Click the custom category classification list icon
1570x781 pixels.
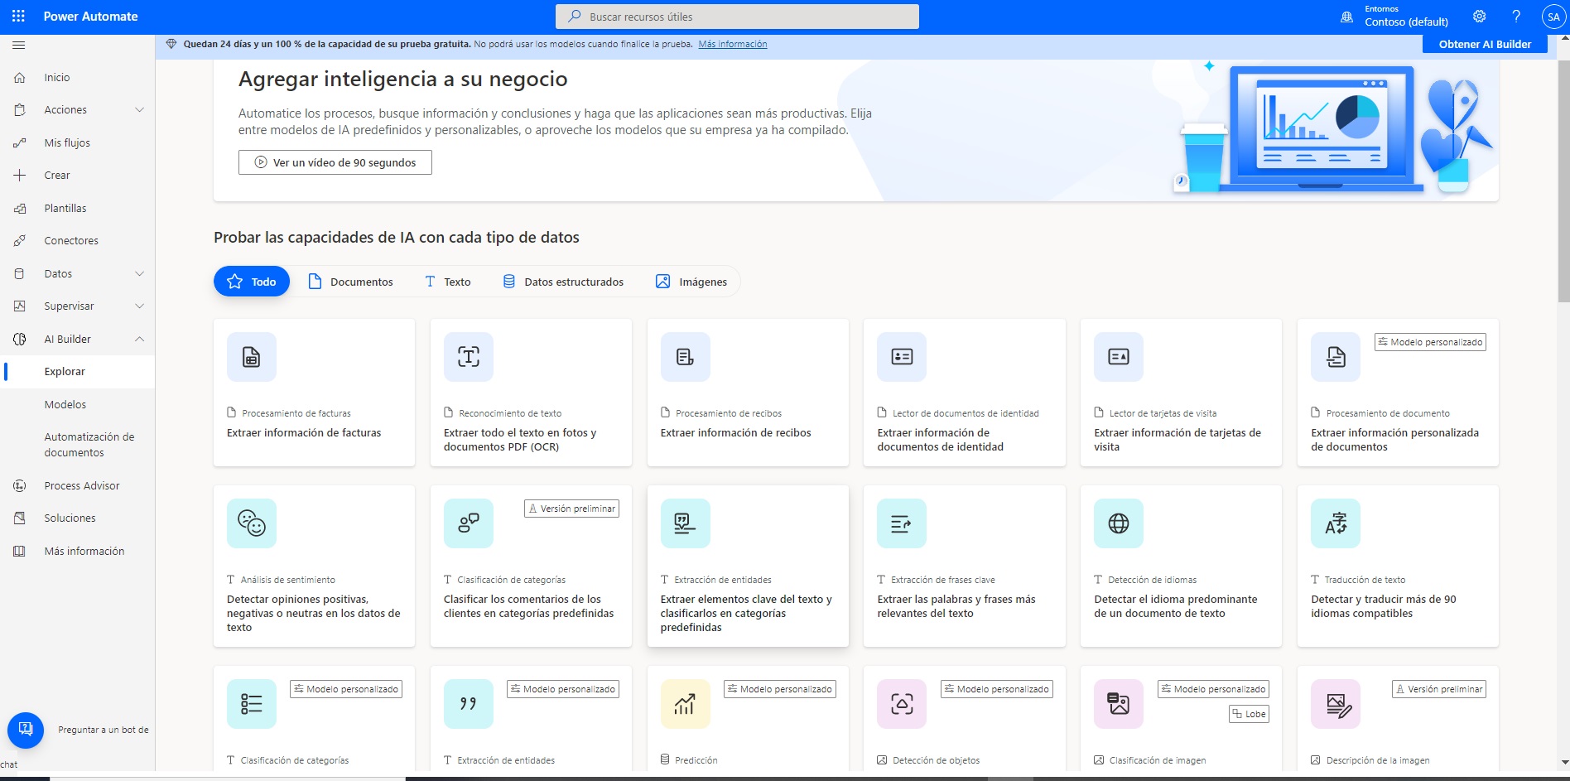(252, 704)
